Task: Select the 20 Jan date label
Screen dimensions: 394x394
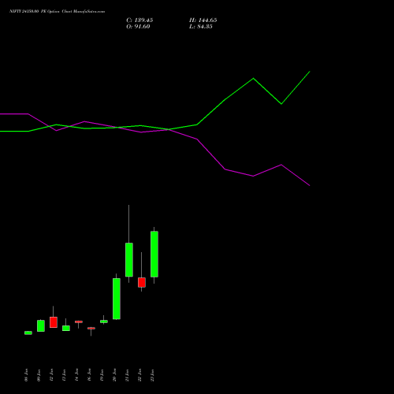Action: point(114,375)
